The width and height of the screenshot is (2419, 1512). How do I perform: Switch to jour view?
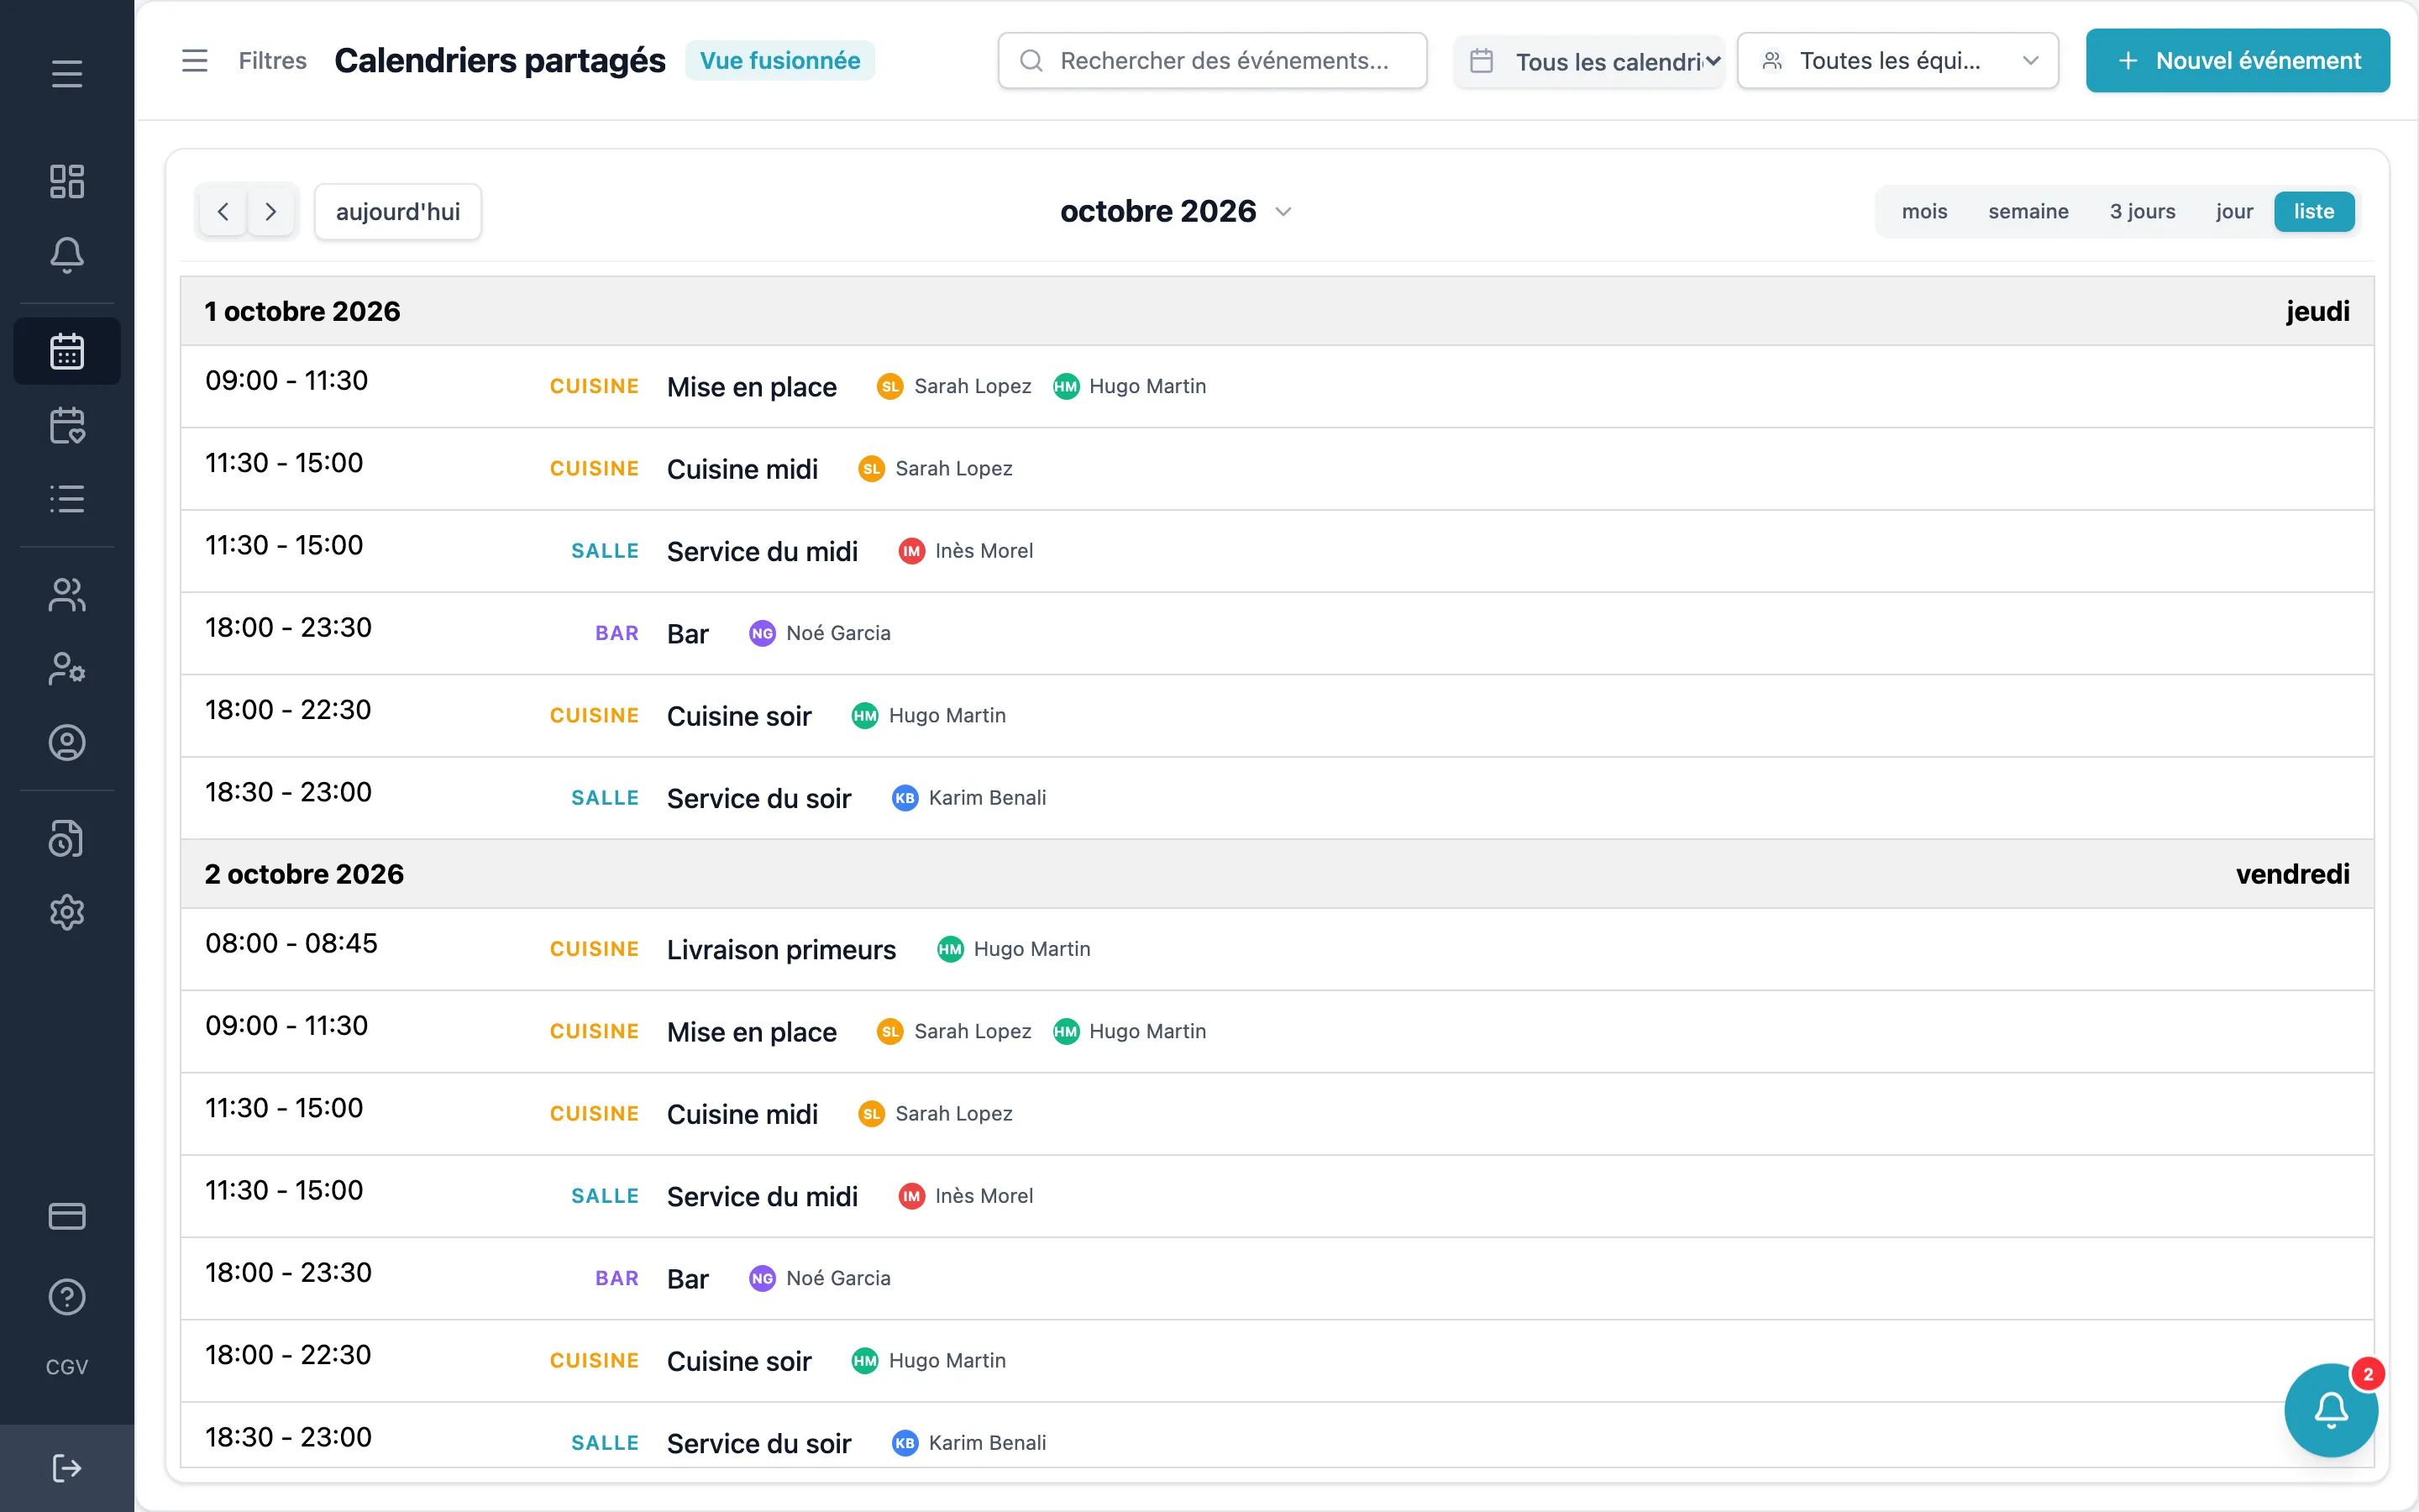coord(2234,212)
